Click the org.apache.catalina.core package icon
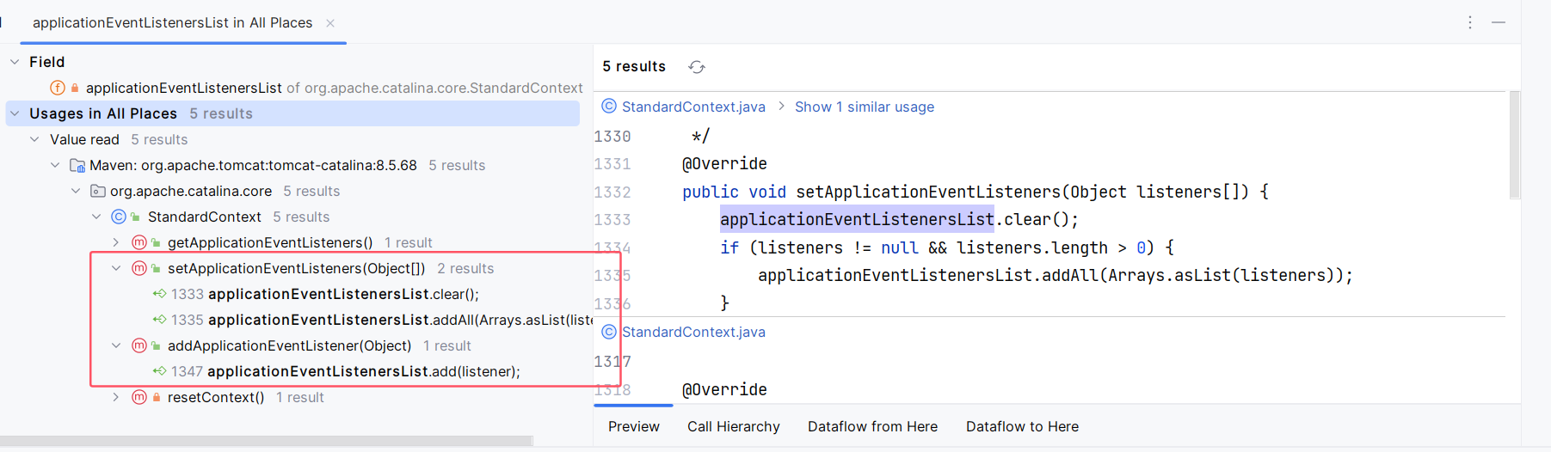The image size is (1551, 452). 98,191
